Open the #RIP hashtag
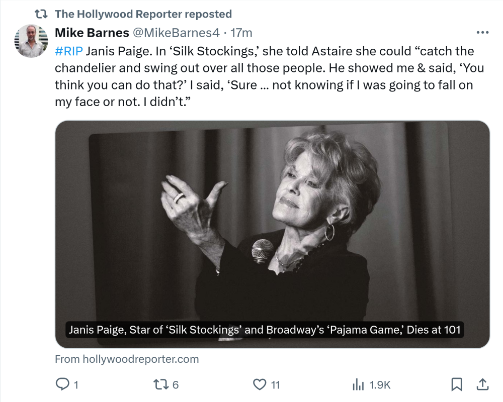503x402 pixels. pos(68,51)
